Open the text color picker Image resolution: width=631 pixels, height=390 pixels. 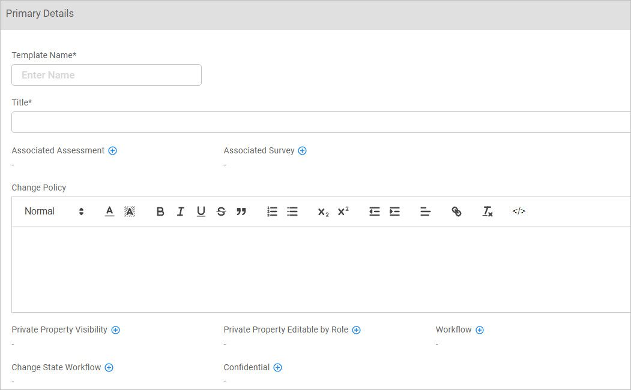[x=109, y=211]
